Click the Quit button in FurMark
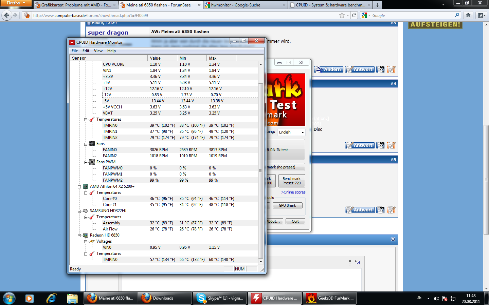Screen dimensions: 489x305 pos(295,221)
